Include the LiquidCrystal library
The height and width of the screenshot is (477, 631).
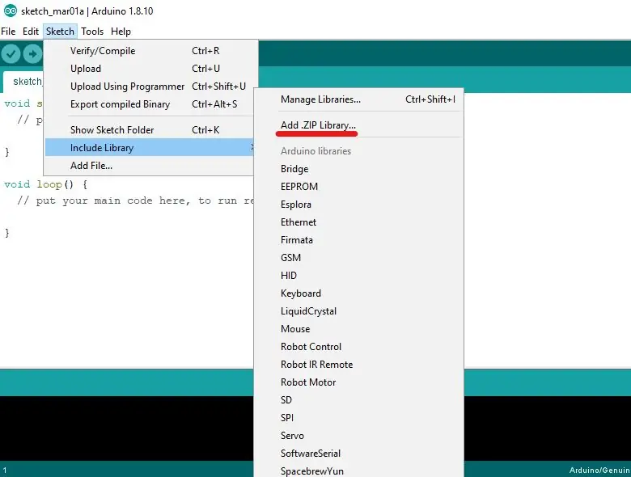[x=359, y=311]
